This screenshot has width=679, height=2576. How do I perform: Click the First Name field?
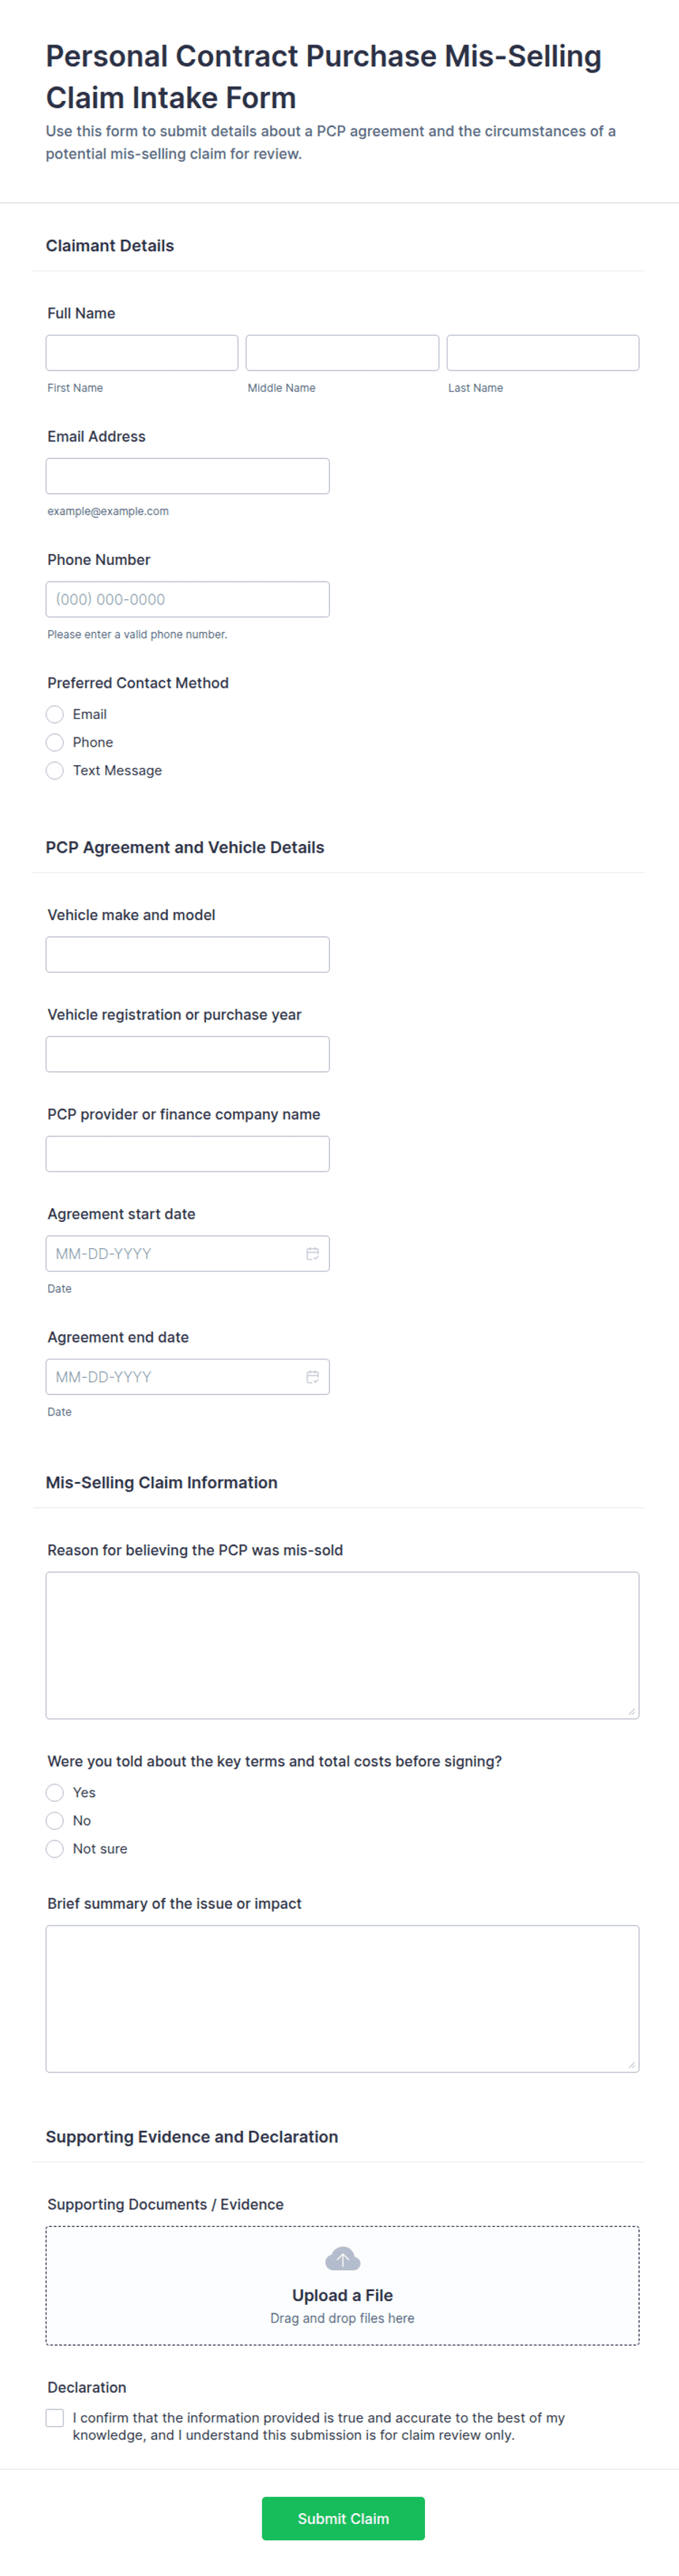(x=141, y=352)
